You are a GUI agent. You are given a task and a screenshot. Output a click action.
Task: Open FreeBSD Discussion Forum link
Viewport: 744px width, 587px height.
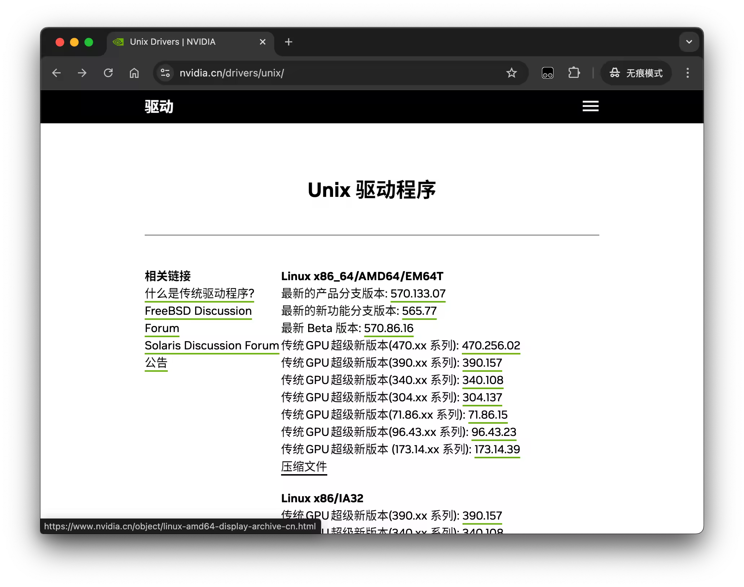point(198,319)
